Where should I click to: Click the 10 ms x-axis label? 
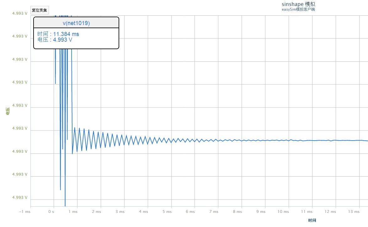[x=283, y=212]
